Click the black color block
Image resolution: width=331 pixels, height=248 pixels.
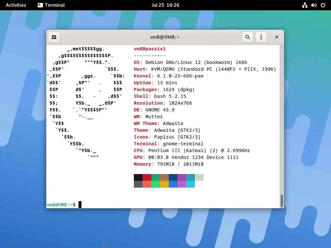[138, 177]
